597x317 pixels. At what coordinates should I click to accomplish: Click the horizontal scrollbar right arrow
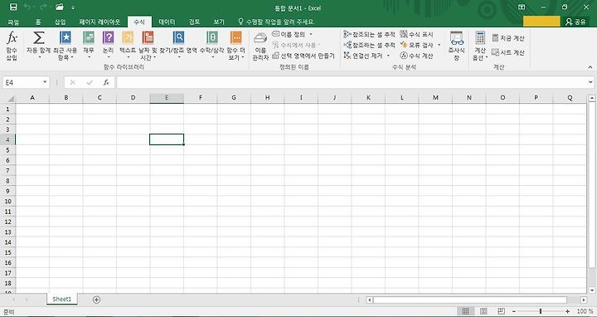click(584, 300)
